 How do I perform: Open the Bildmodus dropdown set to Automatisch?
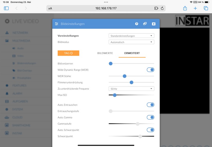pos(131,42)
